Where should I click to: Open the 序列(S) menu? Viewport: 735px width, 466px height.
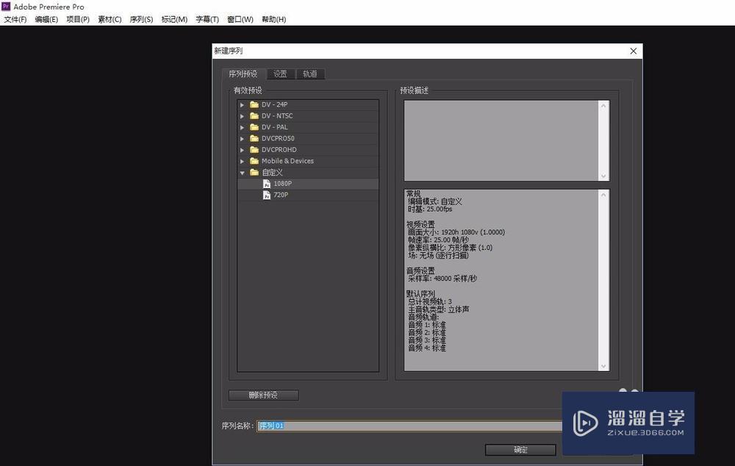pyautogui.click(x=141, y=19)
